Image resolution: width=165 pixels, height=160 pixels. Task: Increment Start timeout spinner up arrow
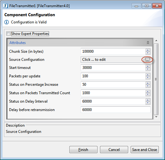(147, 66)
